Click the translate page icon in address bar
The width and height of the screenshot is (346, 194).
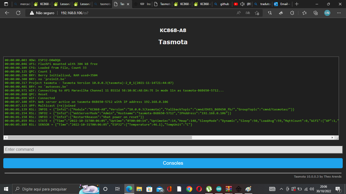248,13
